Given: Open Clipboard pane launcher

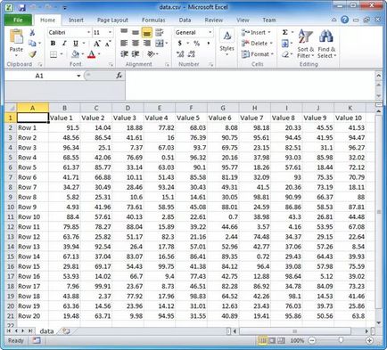Looking at the screenshot, I should click(x=40, y=64).
